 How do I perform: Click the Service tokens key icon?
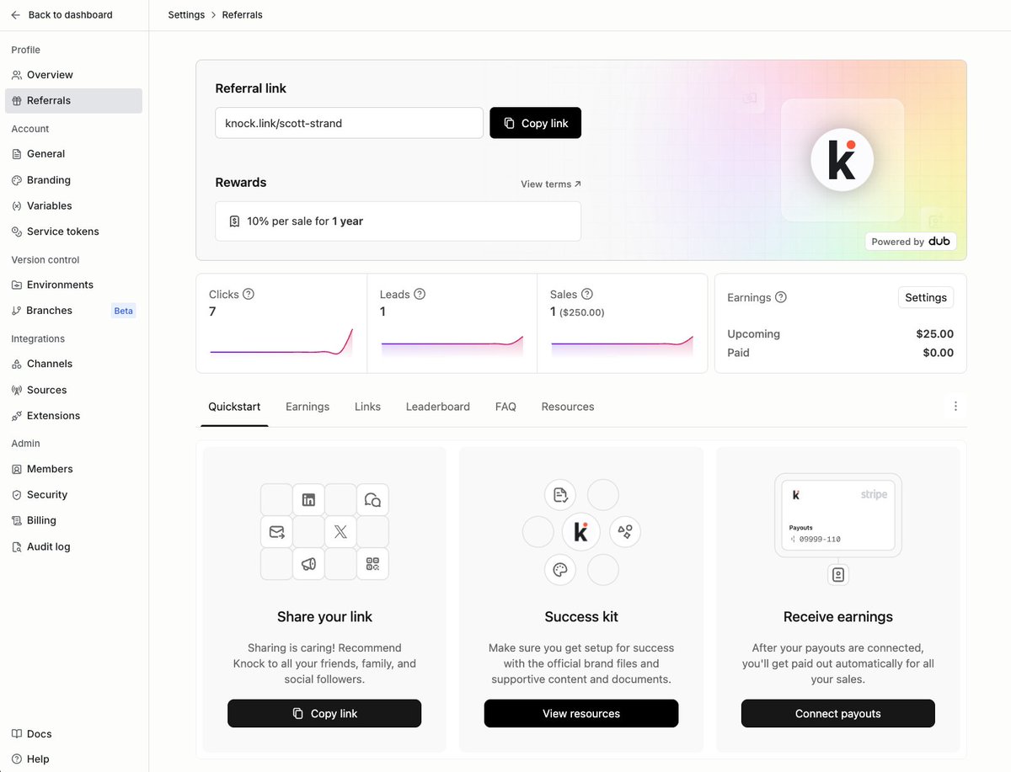point(17,232)
